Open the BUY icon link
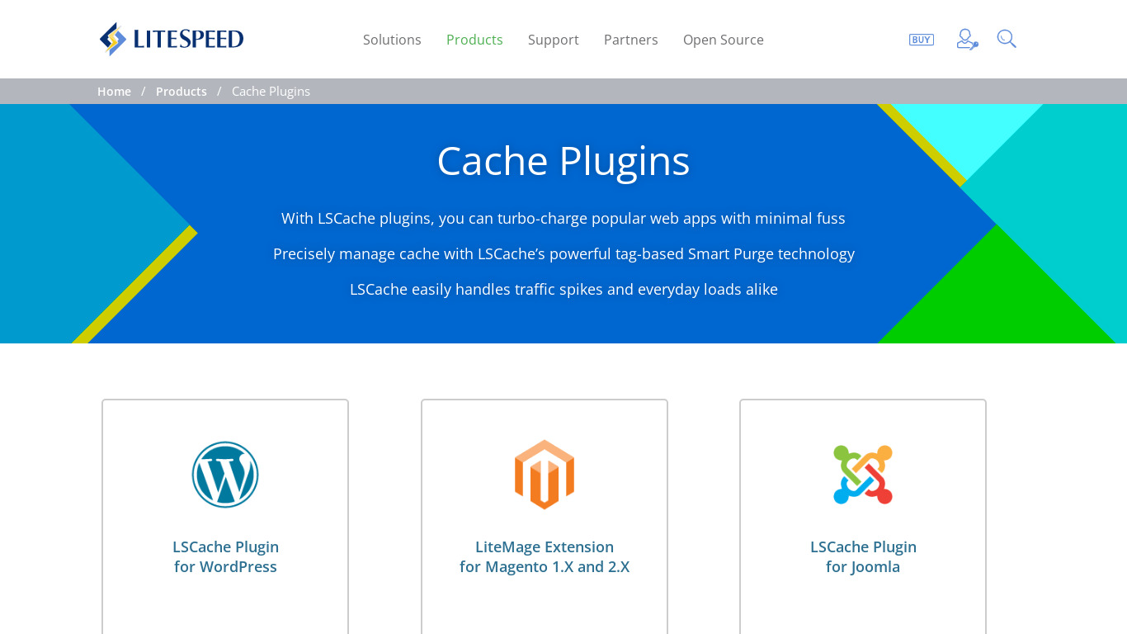The image size is (1127, 634). (x=921, y=40)
